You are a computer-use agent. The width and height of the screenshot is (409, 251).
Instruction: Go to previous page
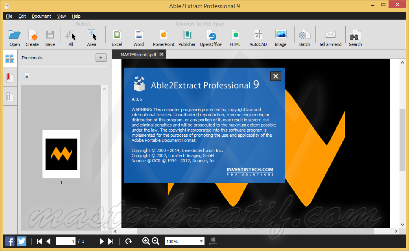click(x=48, y=241)
